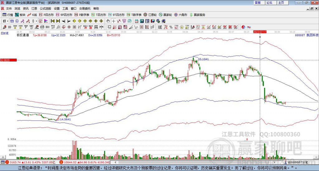
Task: Select the hand pan tool
Action: pyautogui.click(x=108, y=21)
